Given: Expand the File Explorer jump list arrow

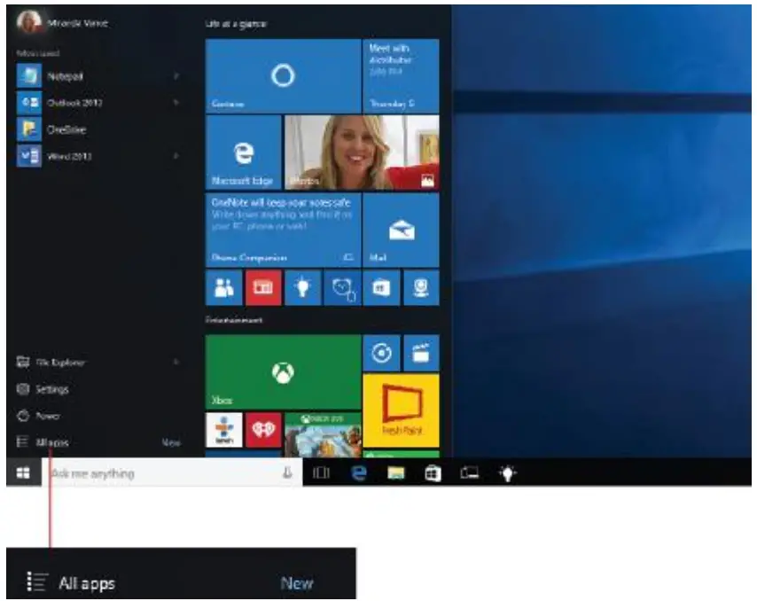Looking at the screenshot, I should pyautogui.click(x=176, y=362).
